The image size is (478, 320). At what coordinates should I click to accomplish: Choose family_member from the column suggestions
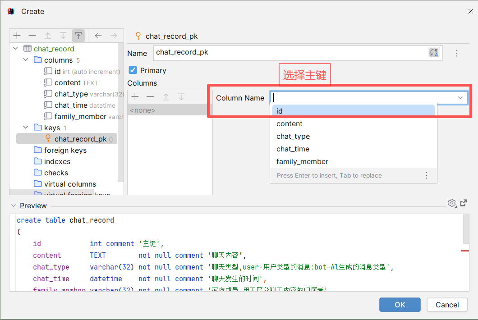point(354,161)
